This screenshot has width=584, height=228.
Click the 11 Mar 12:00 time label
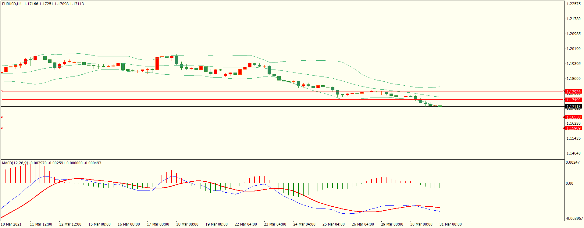click(x=41, y=224)
